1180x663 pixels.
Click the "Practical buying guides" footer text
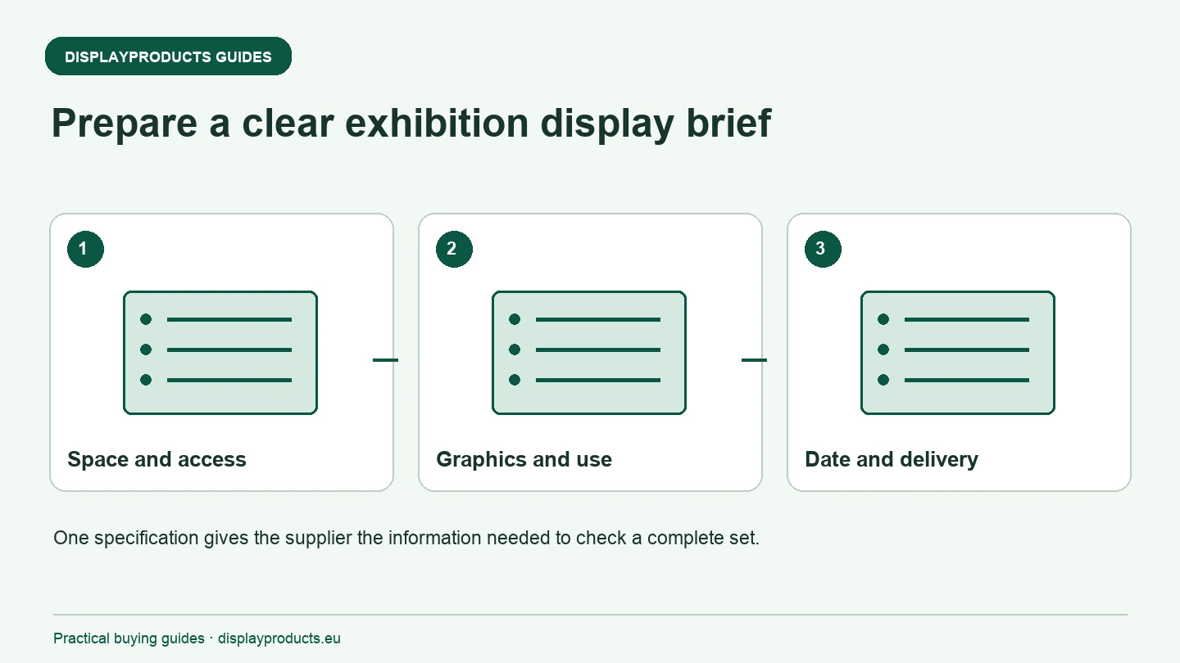click(x=129, y=638)
